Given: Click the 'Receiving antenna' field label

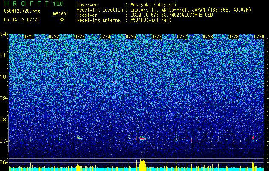Looking at the screenshot, I should 98,20.
